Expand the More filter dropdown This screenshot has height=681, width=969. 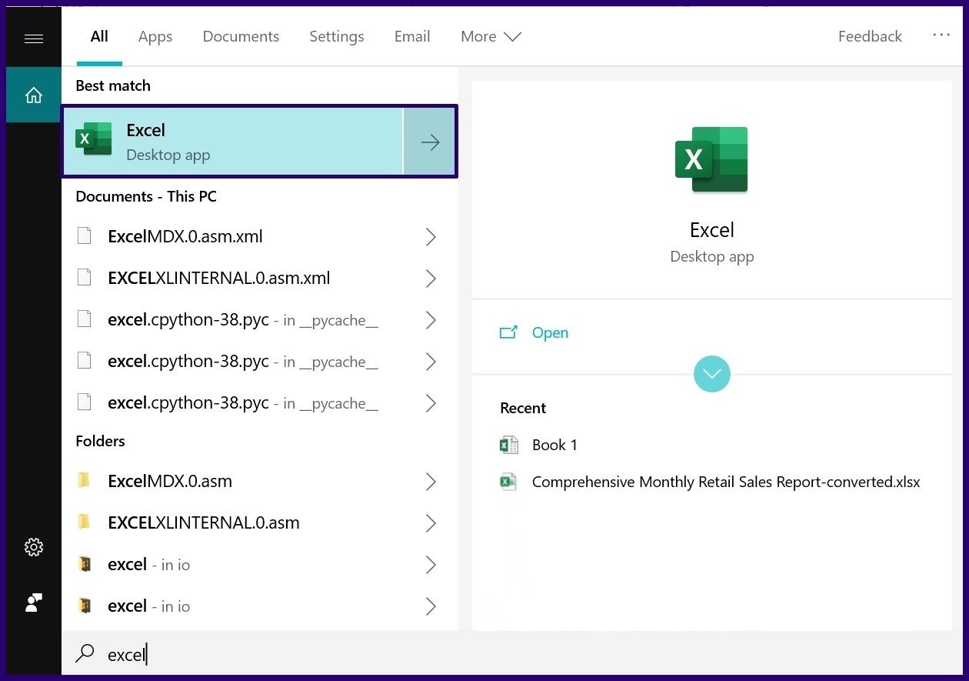tap(491, 36)
